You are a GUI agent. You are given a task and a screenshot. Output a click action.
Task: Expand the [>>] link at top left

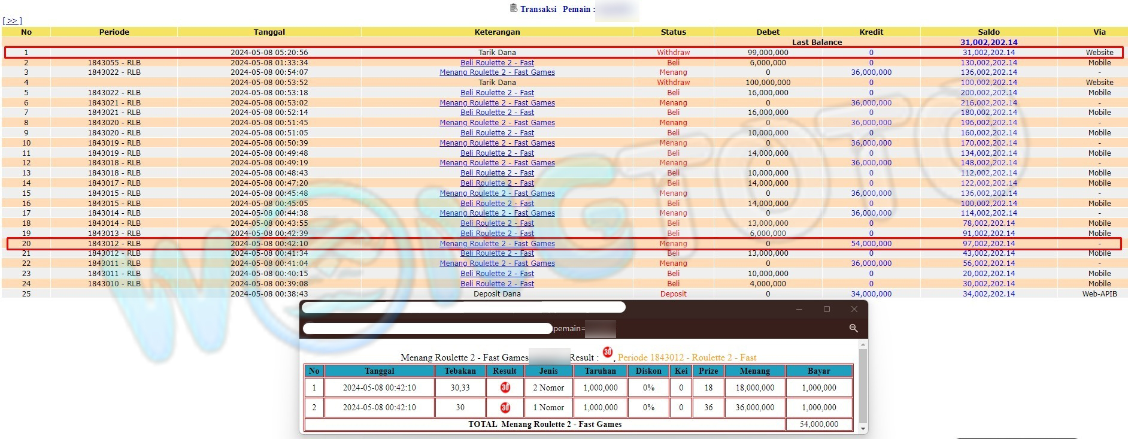tap(12, 21)
